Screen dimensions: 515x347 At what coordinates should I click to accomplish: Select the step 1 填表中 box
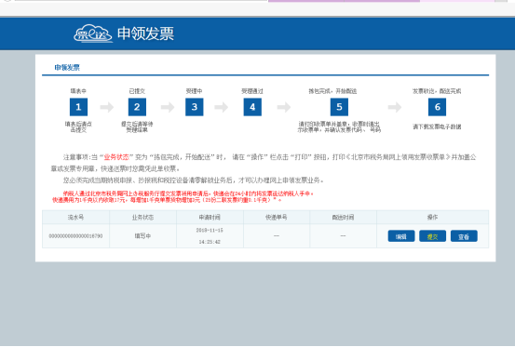pyautogui.click(x=78, y=107)
